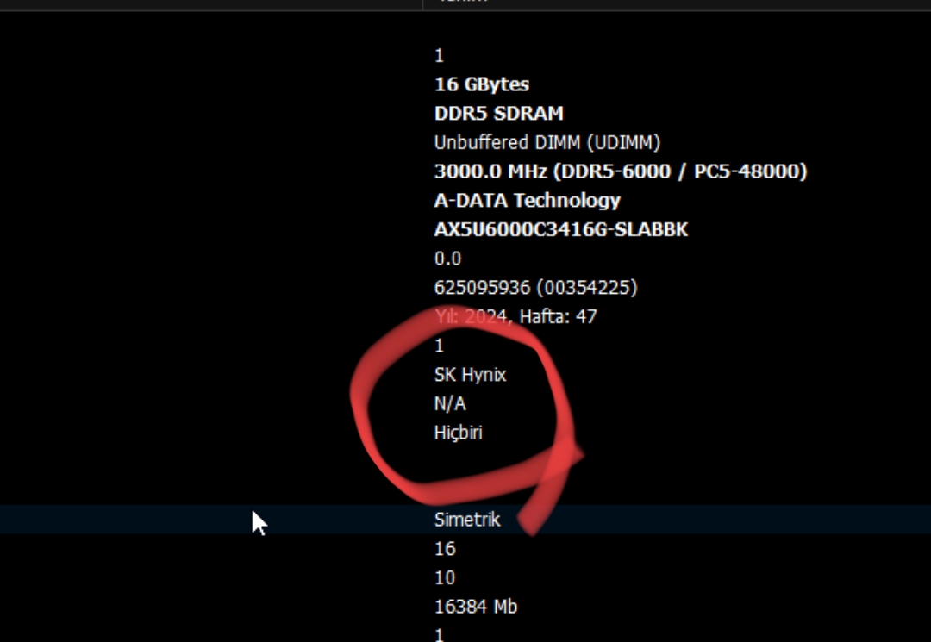This screenshot has height=642, width=931.
Task: Select the value 1 directly above 16 GBytes
Action: [x=439, y=56]
